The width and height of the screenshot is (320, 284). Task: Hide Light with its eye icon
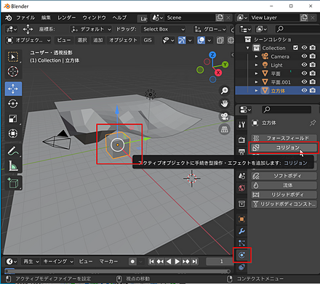304,65
